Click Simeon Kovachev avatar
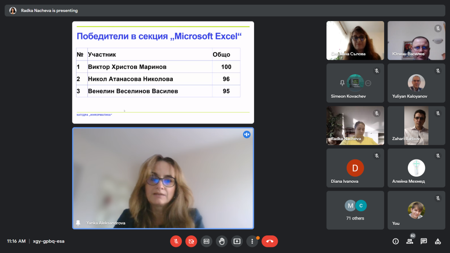450x253 pixels. (355, 83)
